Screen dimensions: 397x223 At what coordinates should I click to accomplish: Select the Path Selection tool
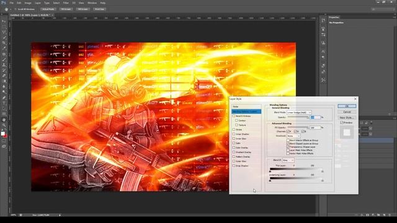click(x=4, y=108)
